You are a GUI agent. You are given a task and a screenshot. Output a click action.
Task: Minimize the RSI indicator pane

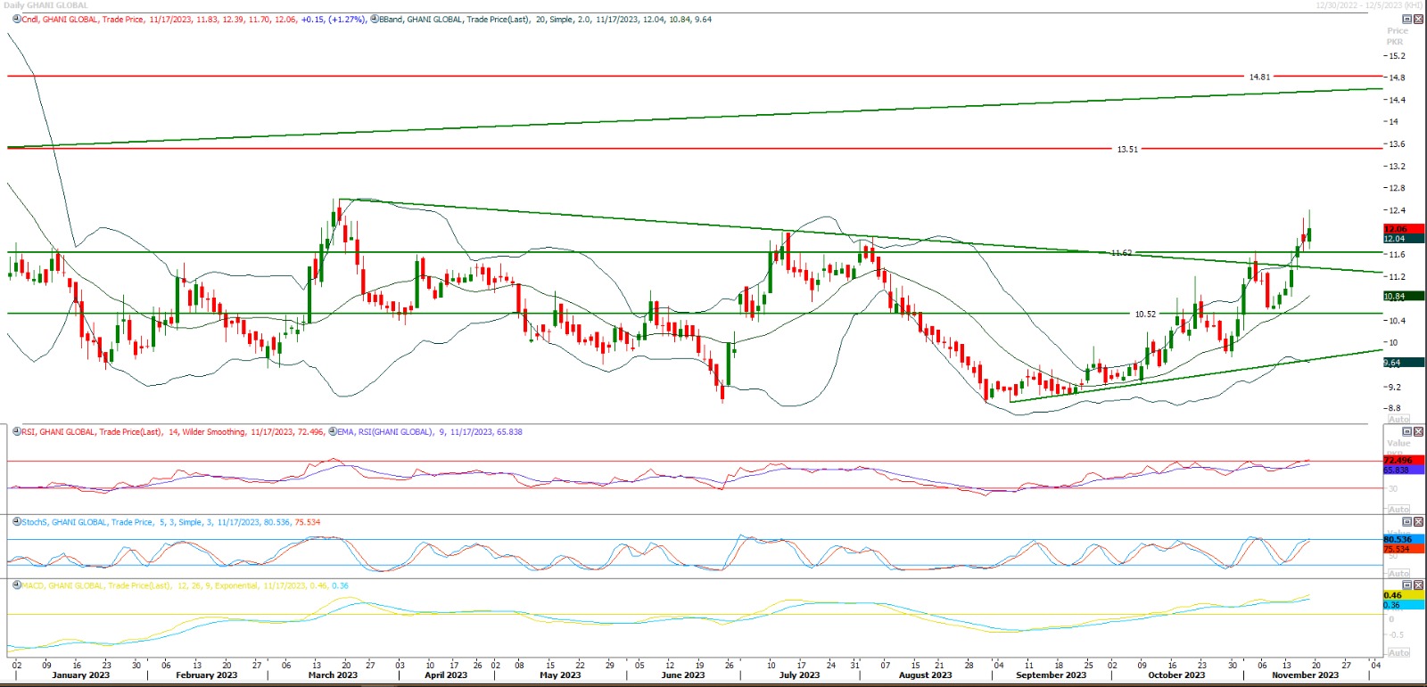pos(1406,431)
